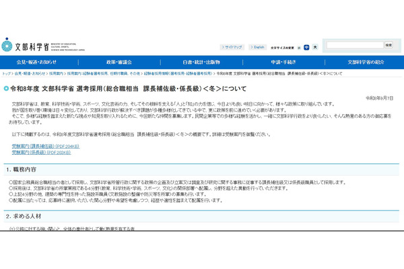Click the 2.求める人材 section heading
This screenshot has height=269, width=404.
point(24,217)
